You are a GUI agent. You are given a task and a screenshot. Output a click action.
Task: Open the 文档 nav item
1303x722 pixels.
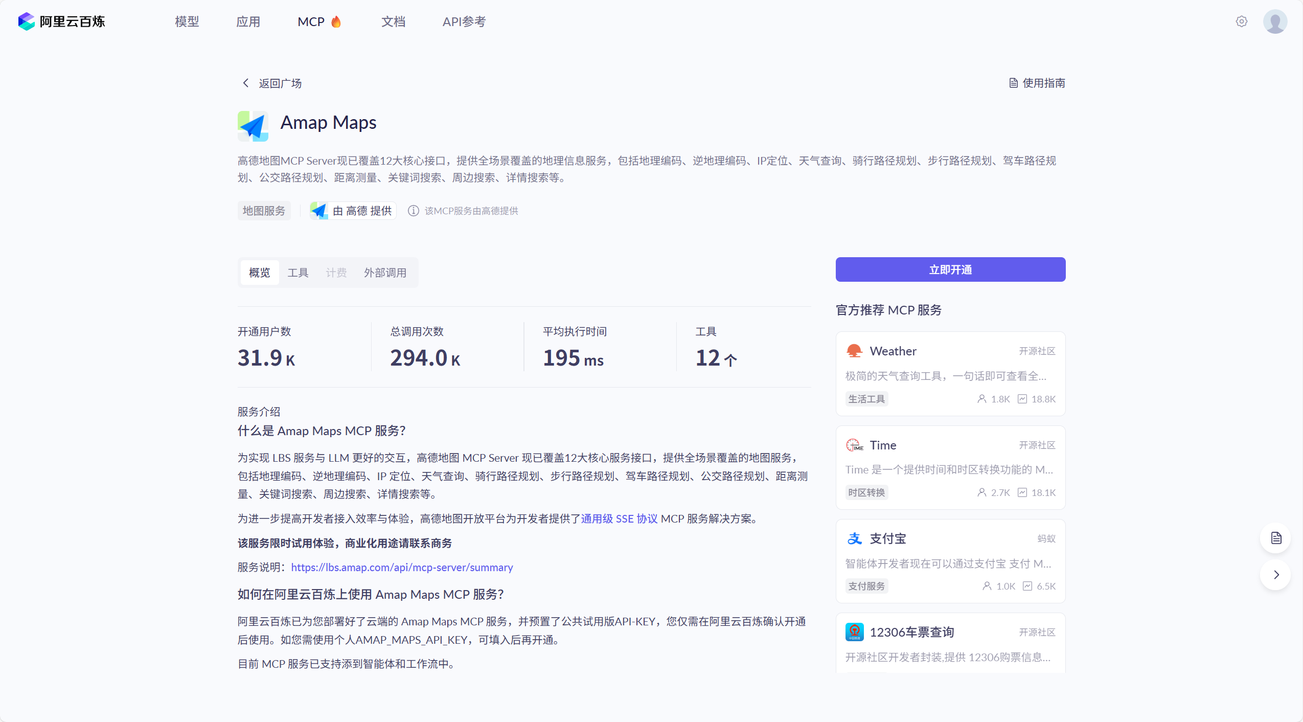[393, 21]
